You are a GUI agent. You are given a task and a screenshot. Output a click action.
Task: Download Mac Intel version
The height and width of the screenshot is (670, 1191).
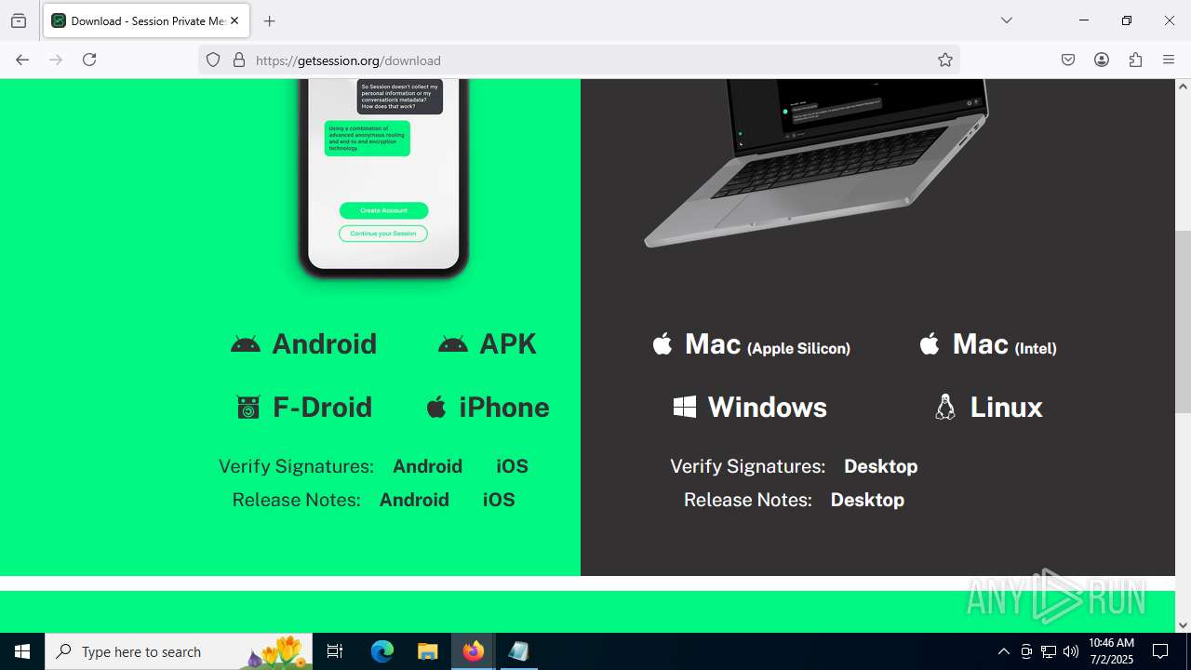pos(1005,344)
